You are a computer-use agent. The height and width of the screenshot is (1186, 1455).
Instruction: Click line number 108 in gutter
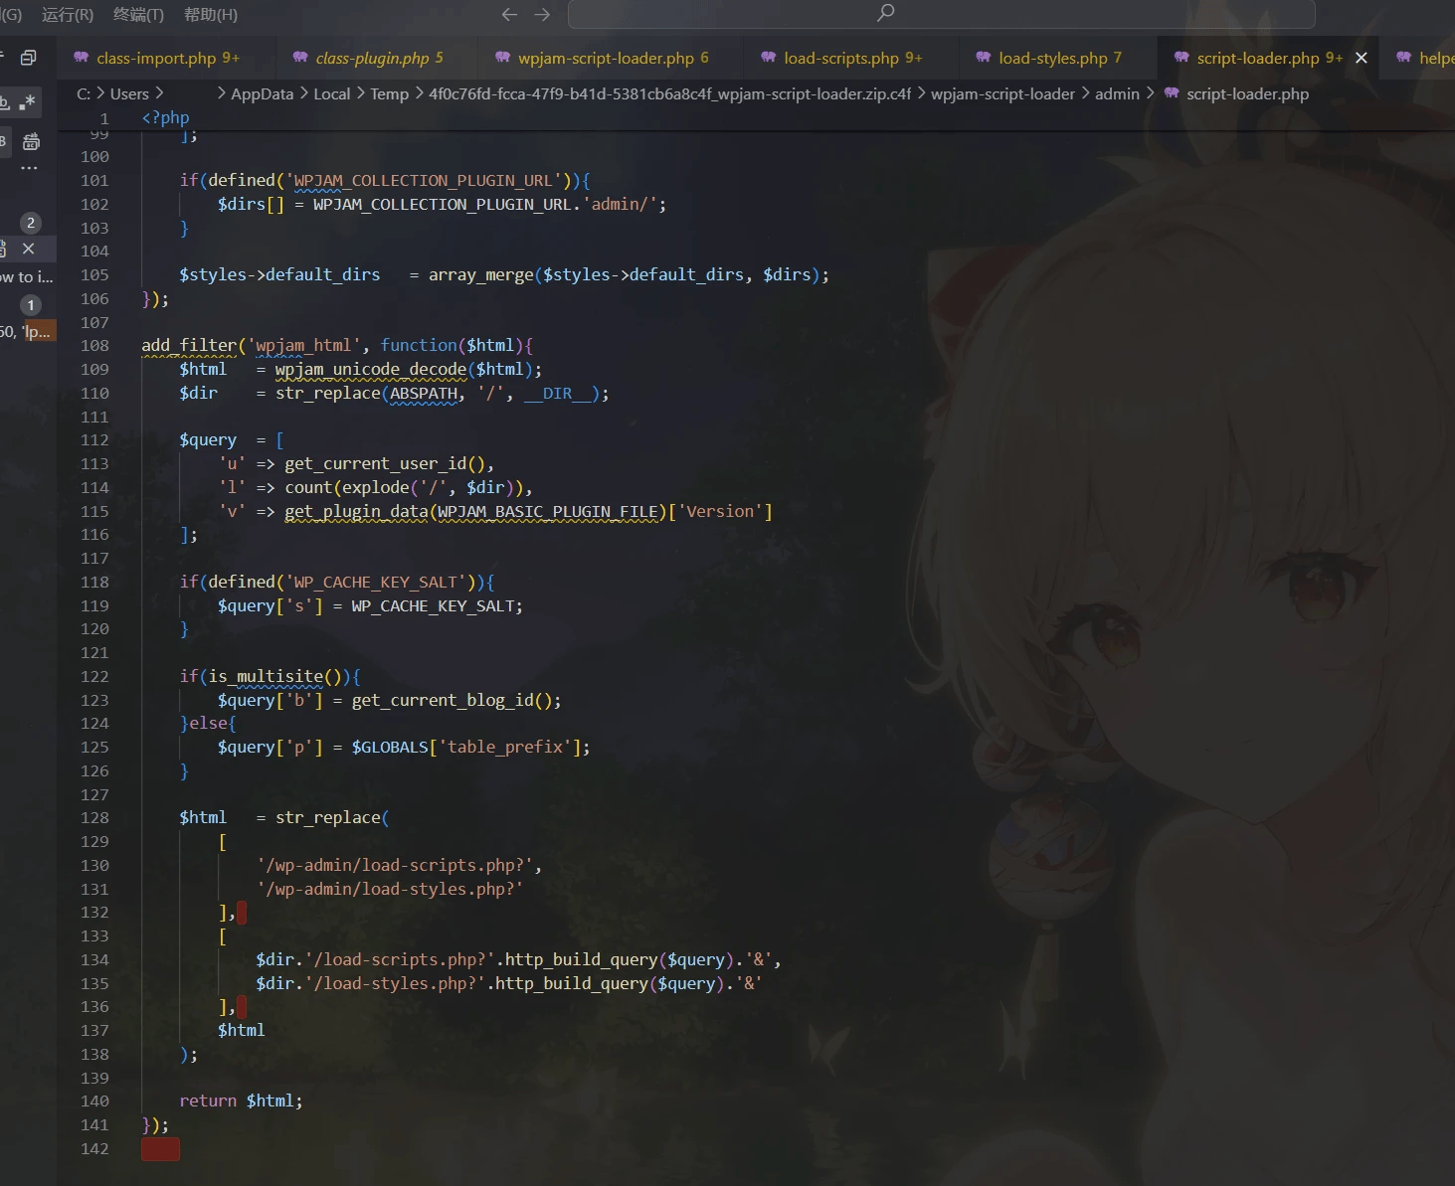[94, 346]
